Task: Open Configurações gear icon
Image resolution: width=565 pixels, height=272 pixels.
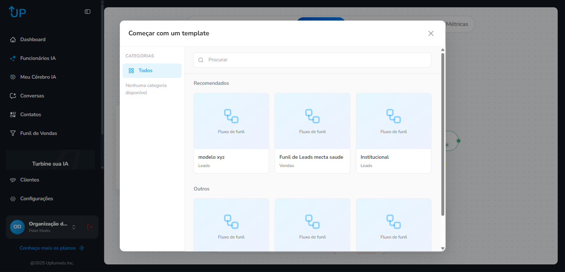Action: coord(13,199)
